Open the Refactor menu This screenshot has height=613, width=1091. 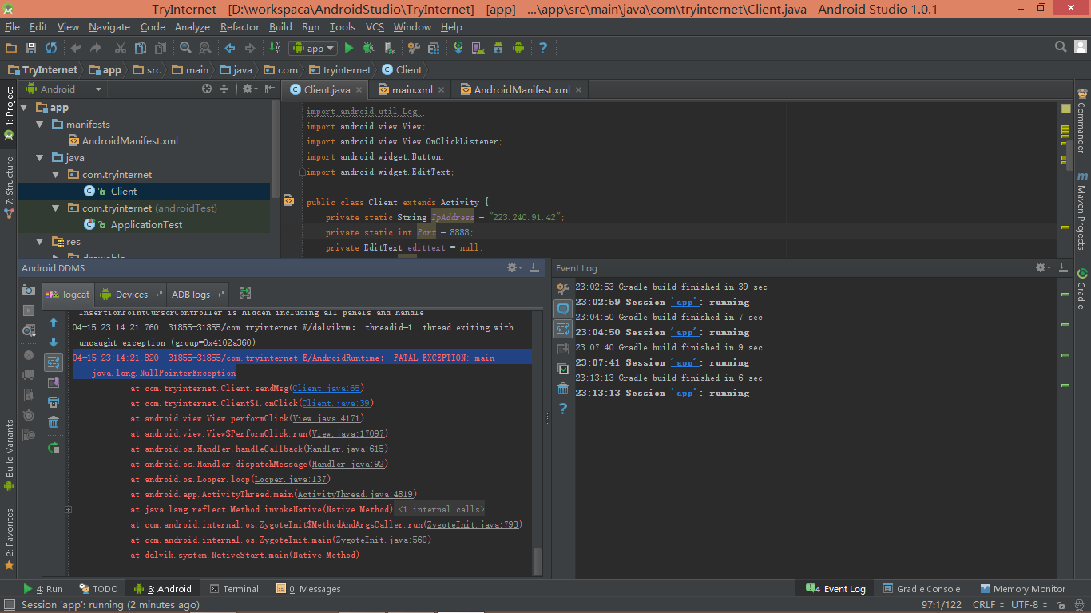(240, 26)
